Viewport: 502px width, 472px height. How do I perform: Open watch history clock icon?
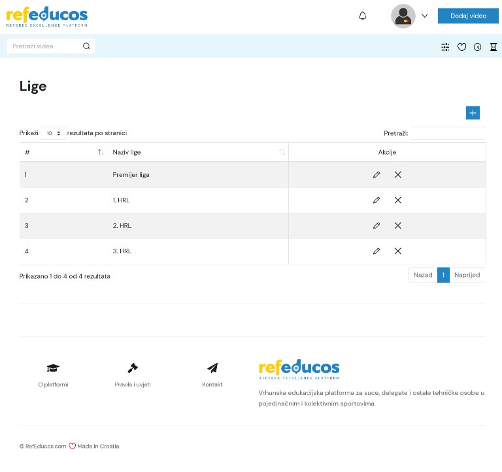tap(477, 47)
